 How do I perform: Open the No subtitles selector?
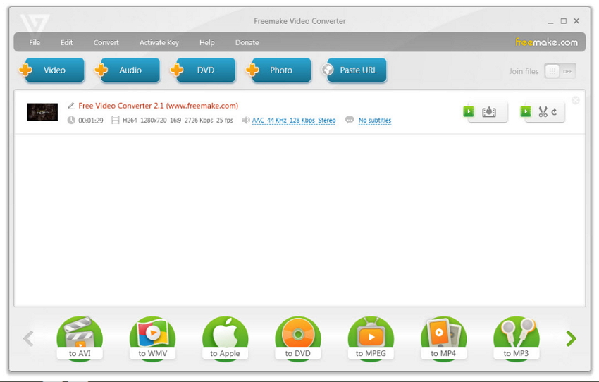(374, 121)
